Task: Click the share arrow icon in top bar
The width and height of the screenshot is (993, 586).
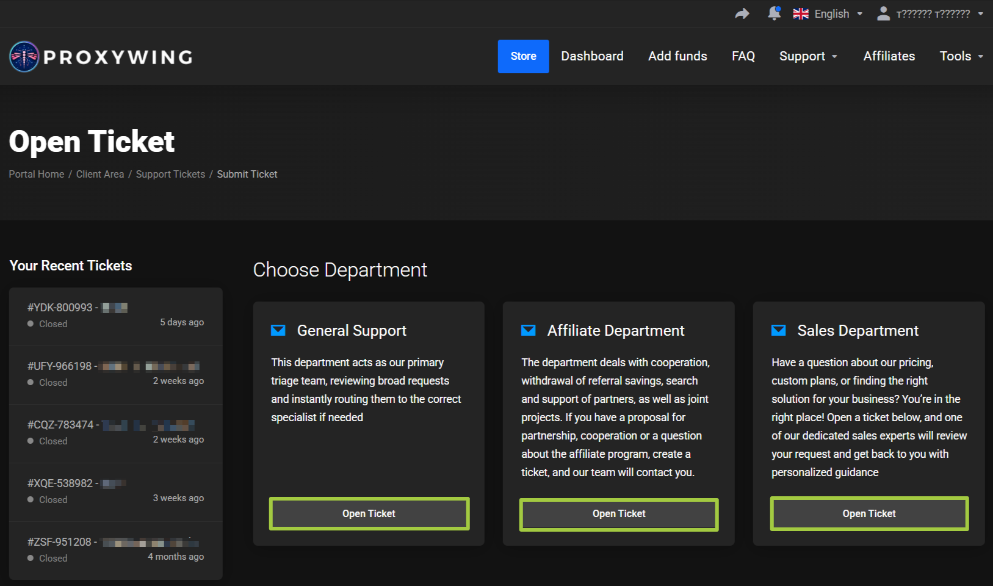Action: pos(742,13)
